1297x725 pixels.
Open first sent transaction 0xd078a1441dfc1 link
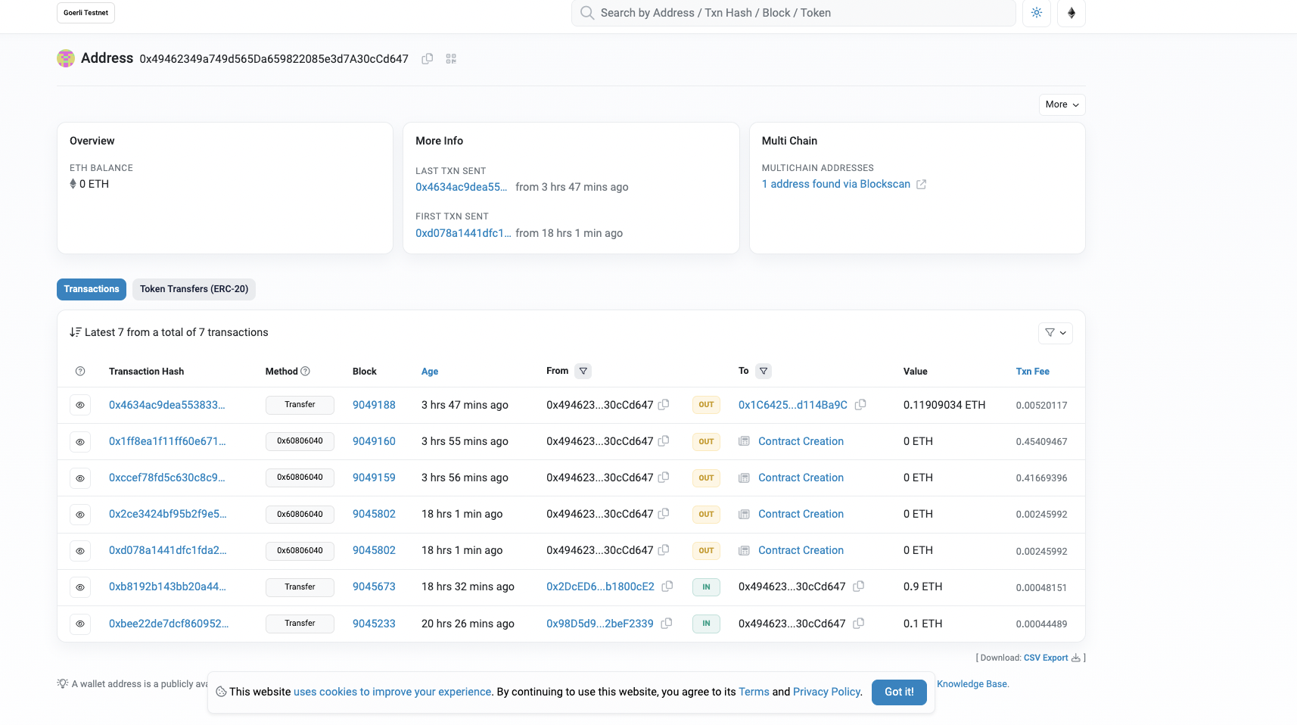[x=463, y=233]
